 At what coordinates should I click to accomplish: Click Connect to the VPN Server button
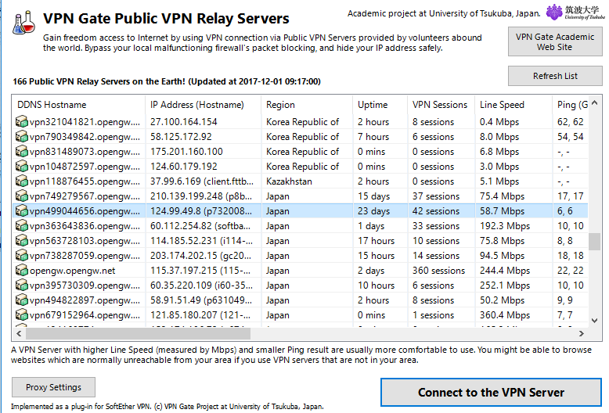(x=491, y=393)
